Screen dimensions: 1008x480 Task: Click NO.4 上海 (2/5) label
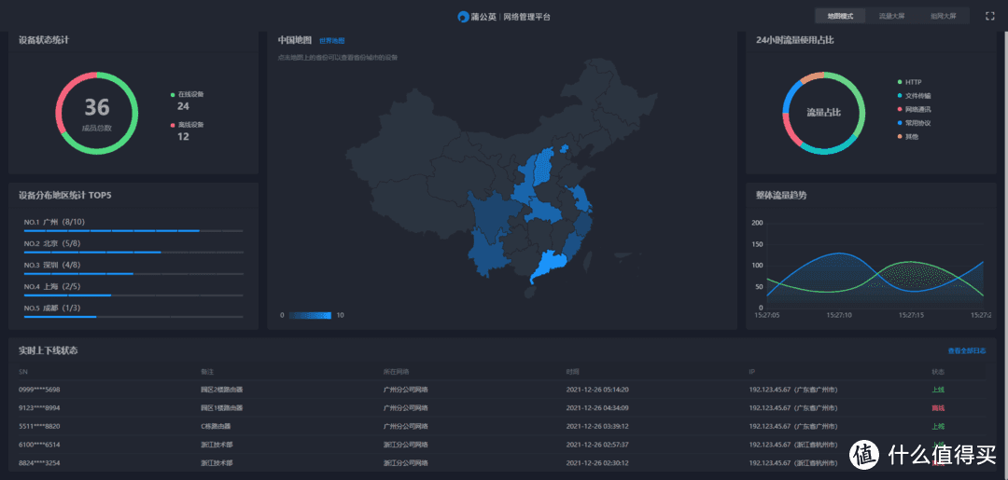coord(52,286)
